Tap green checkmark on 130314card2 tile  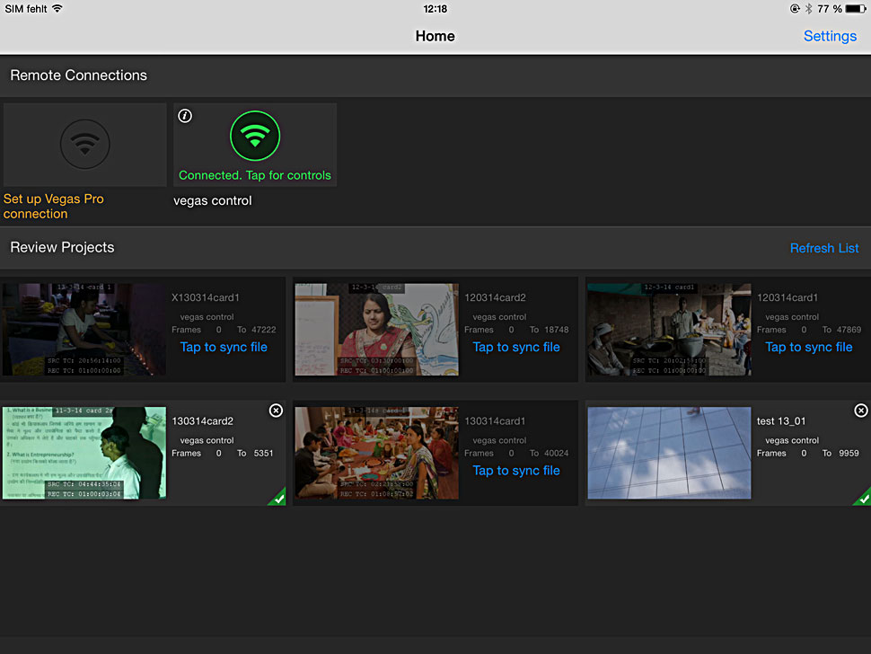277,497
